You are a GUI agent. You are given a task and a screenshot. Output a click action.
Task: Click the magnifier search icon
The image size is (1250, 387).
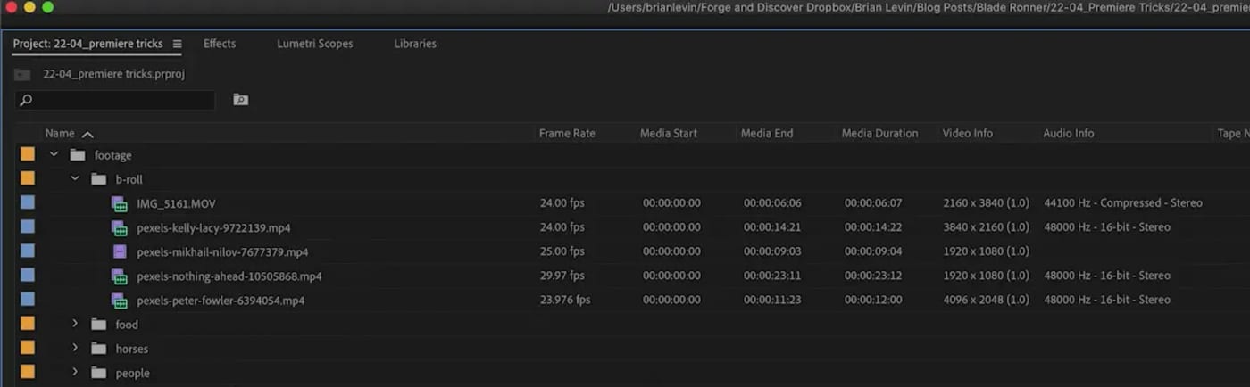(x=26, y=100)
